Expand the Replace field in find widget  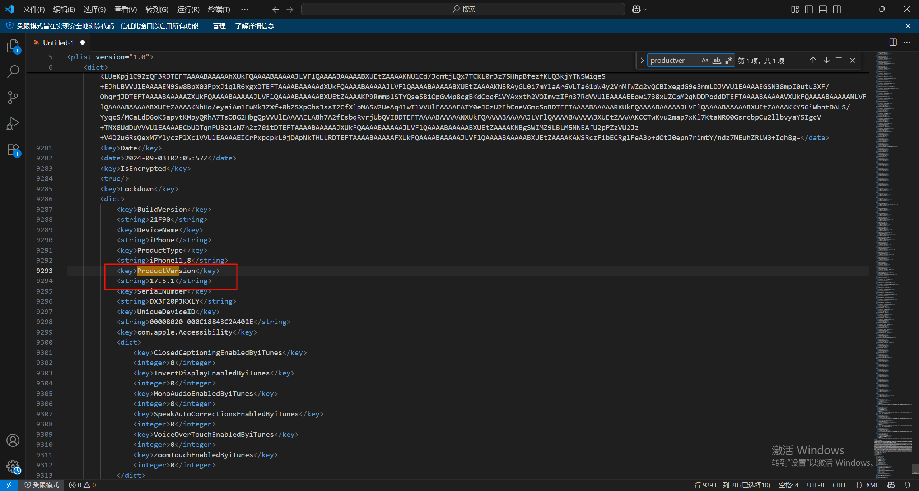click(x=642, y=60)
